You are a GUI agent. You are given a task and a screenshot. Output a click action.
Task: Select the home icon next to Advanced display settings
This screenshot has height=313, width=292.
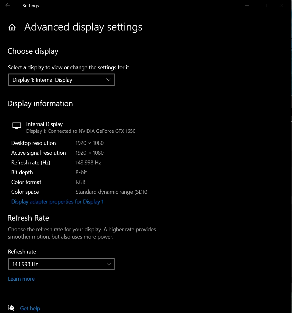[12, 27]
